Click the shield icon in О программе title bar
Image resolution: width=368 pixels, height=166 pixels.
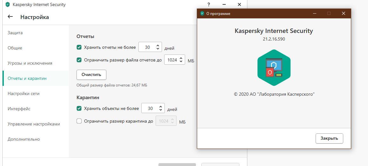coord(202,13)
